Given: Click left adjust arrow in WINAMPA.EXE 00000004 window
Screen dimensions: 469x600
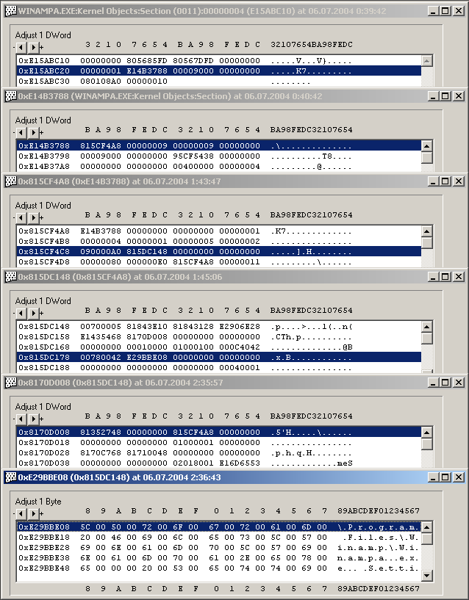Looking at the screenshot, I should point(21,48).
